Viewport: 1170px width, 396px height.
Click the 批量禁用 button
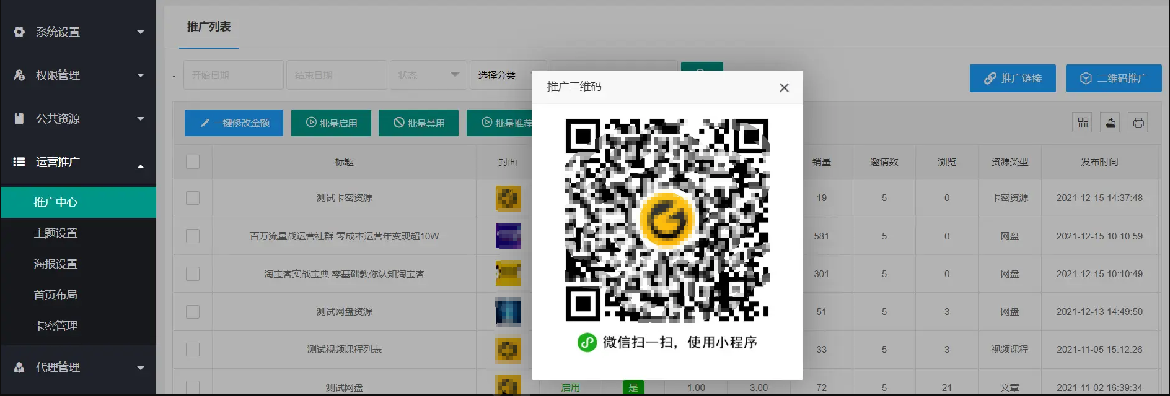(x=419, y=123)
